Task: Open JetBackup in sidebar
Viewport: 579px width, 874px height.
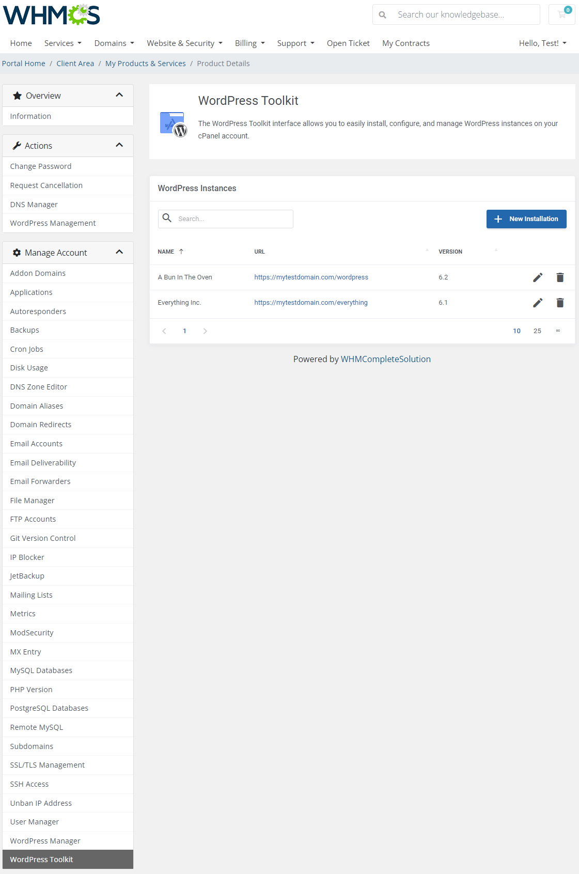Action: pyautogui.click(x=68, y=576)
